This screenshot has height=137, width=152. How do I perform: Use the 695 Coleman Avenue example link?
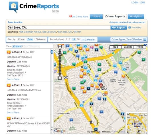pos(38,32)
